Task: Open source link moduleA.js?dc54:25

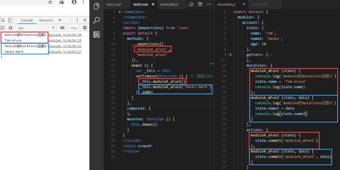Action: click(x=65, y=46)
